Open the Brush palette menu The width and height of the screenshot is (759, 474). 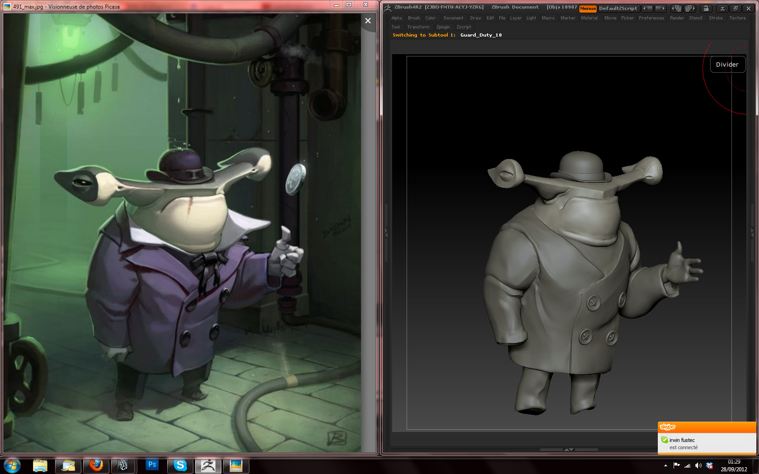[x=414, y=18]
